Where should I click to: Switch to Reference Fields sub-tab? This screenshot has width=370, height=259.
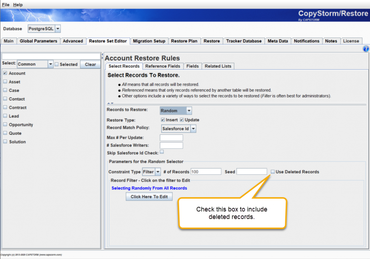[x=163, y=66]
